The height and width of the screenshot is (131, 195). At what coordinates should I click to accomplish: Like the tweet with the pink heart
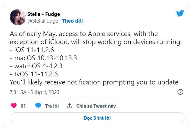click(x=14, y=106)
